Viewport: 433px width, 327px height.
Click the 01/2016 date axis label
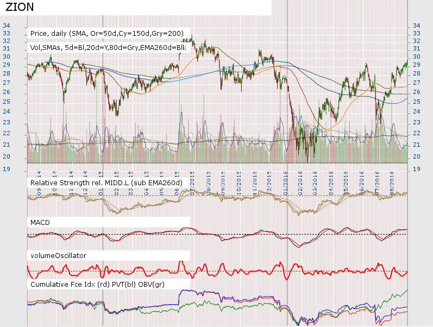286,184
